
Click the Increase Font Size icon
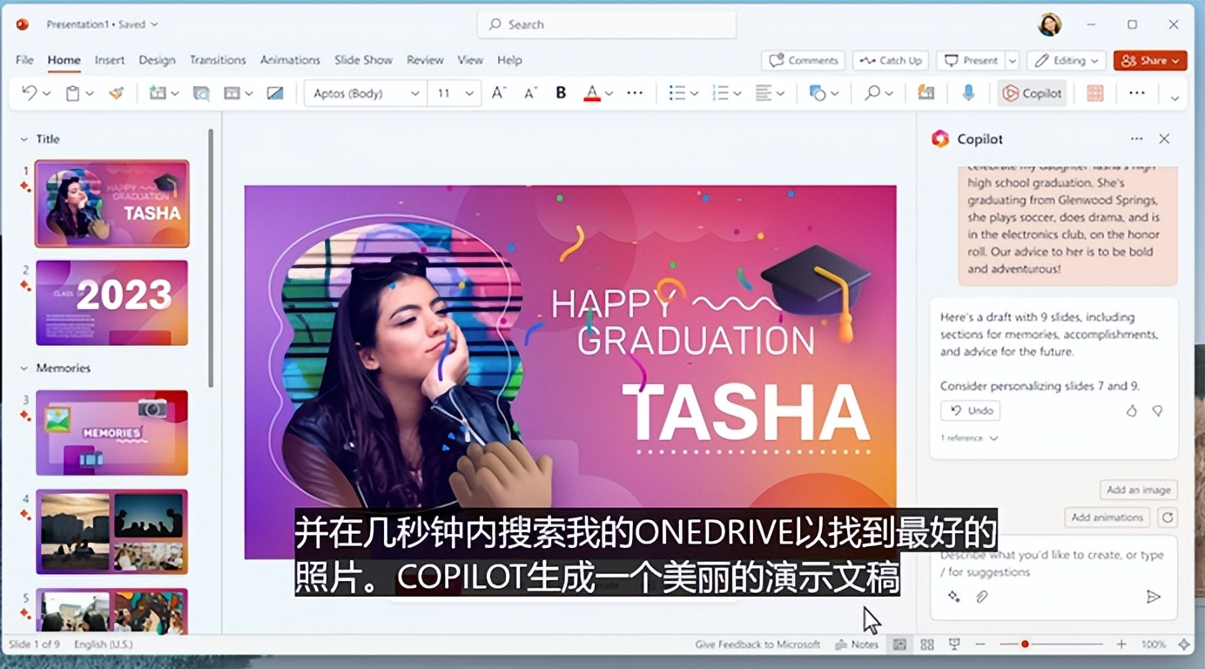pyautogui.click(x=499, y=93)
